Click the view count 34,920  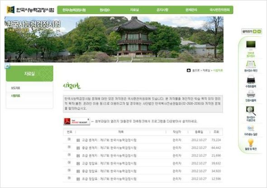tap(216, 171)
